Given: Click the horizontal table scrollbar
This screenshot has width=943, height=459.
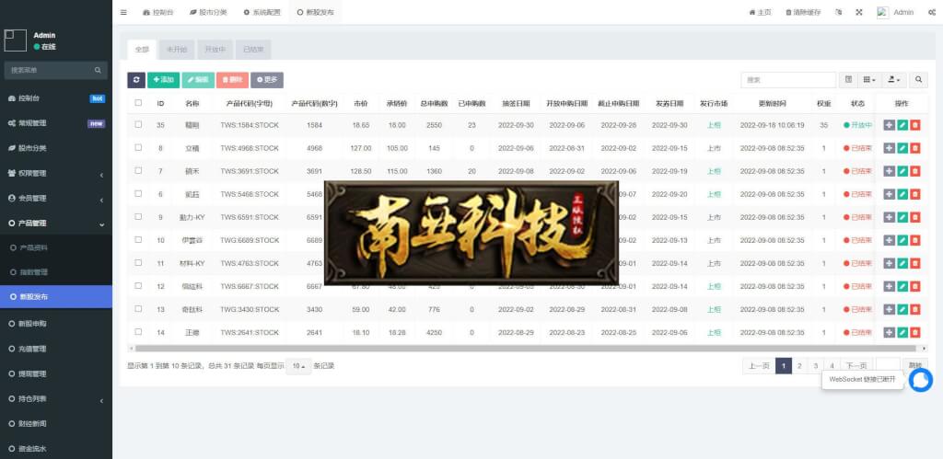Looking at the screenshot, I should [x=524, y=349].
